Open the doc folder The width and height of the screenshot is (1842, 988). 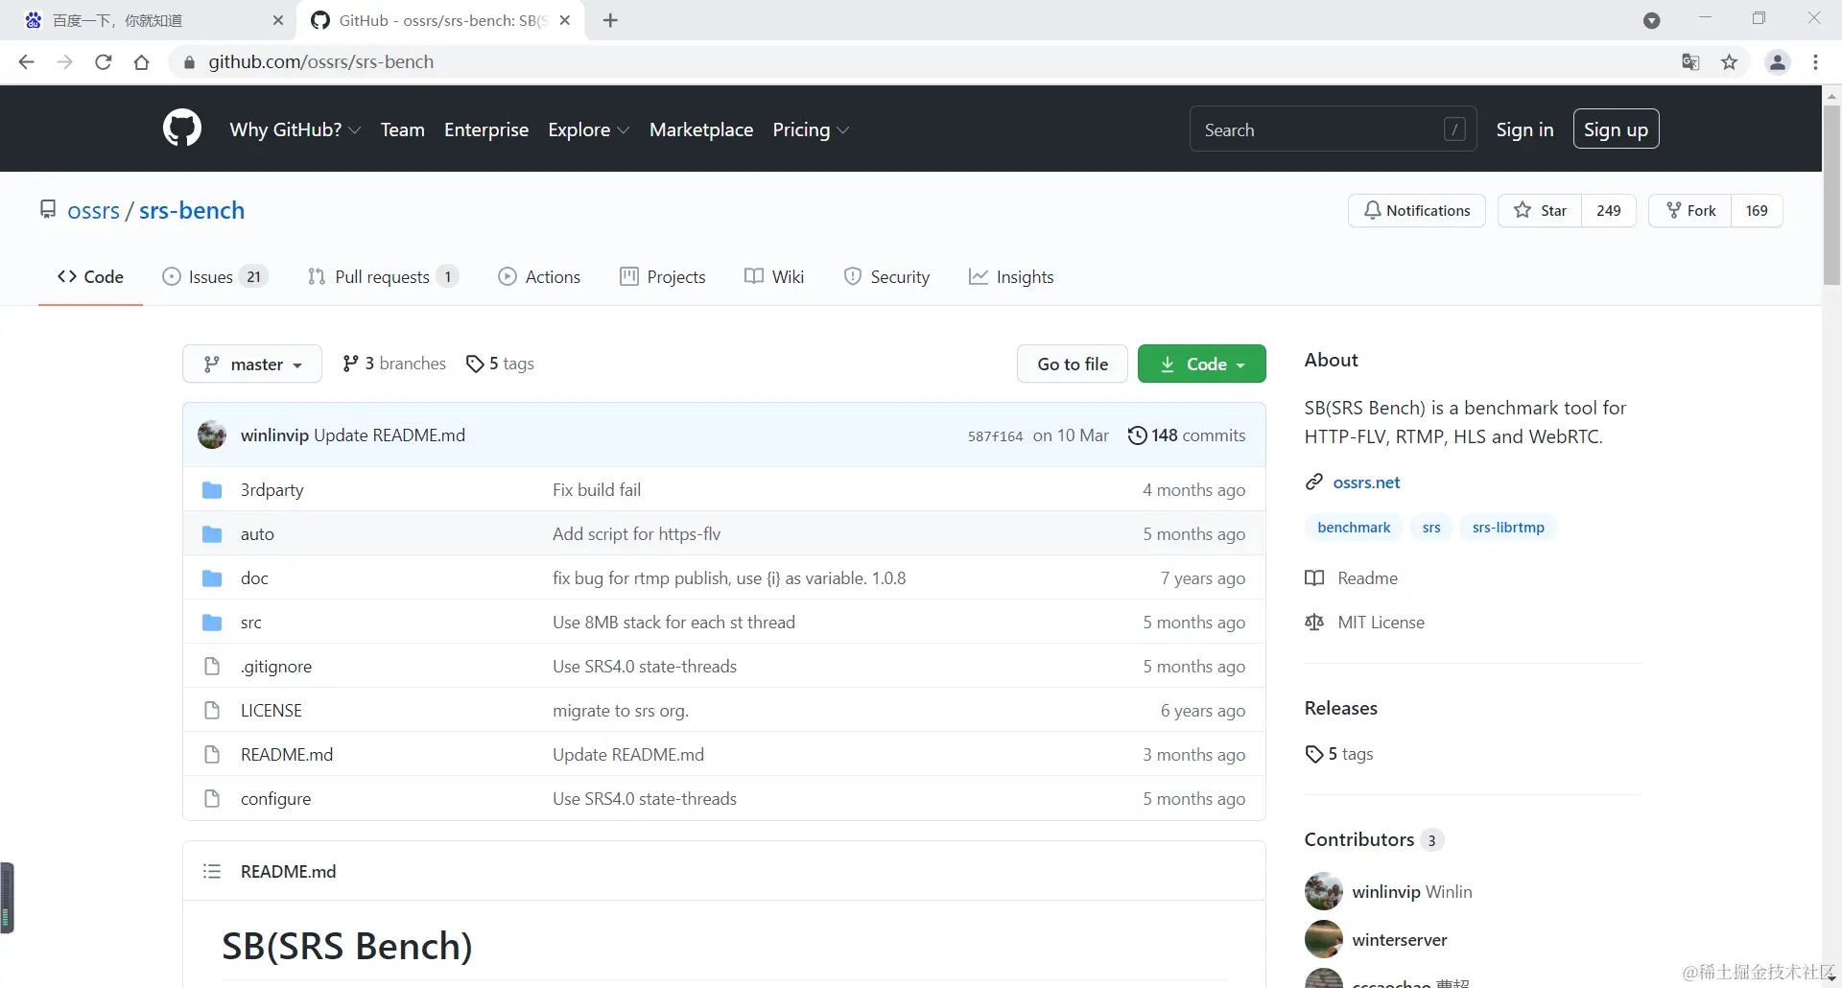[x=254, y=578]
